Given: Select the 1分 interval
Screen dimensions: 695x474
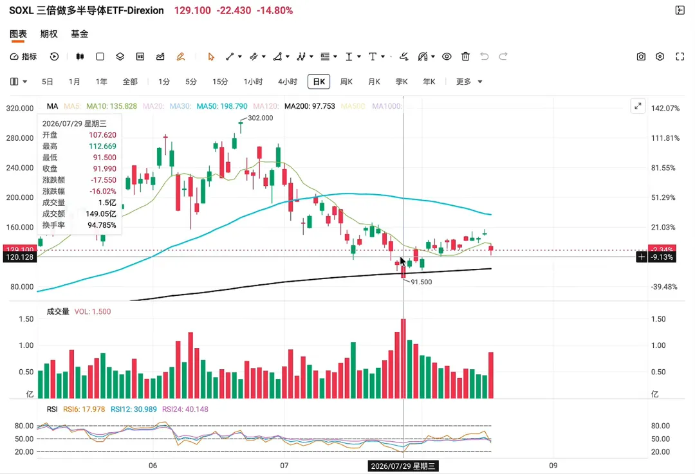Looking at the screenshot, I should pyautogui.click(x=165, y=82).
